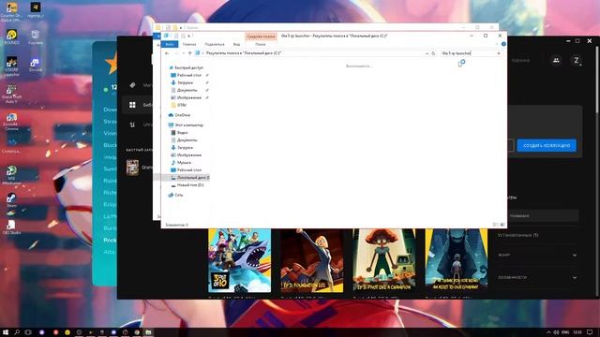Click the search box containing 'Gta 5 rp launcher'
The width and height of the screenshot is (600, 337).
click(468, 53)
